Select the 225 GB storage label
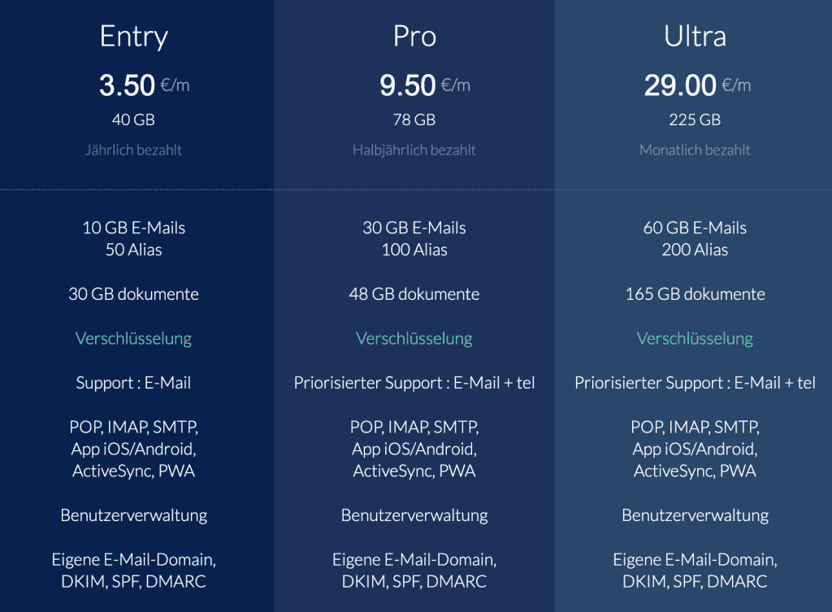 pos(695,120)
